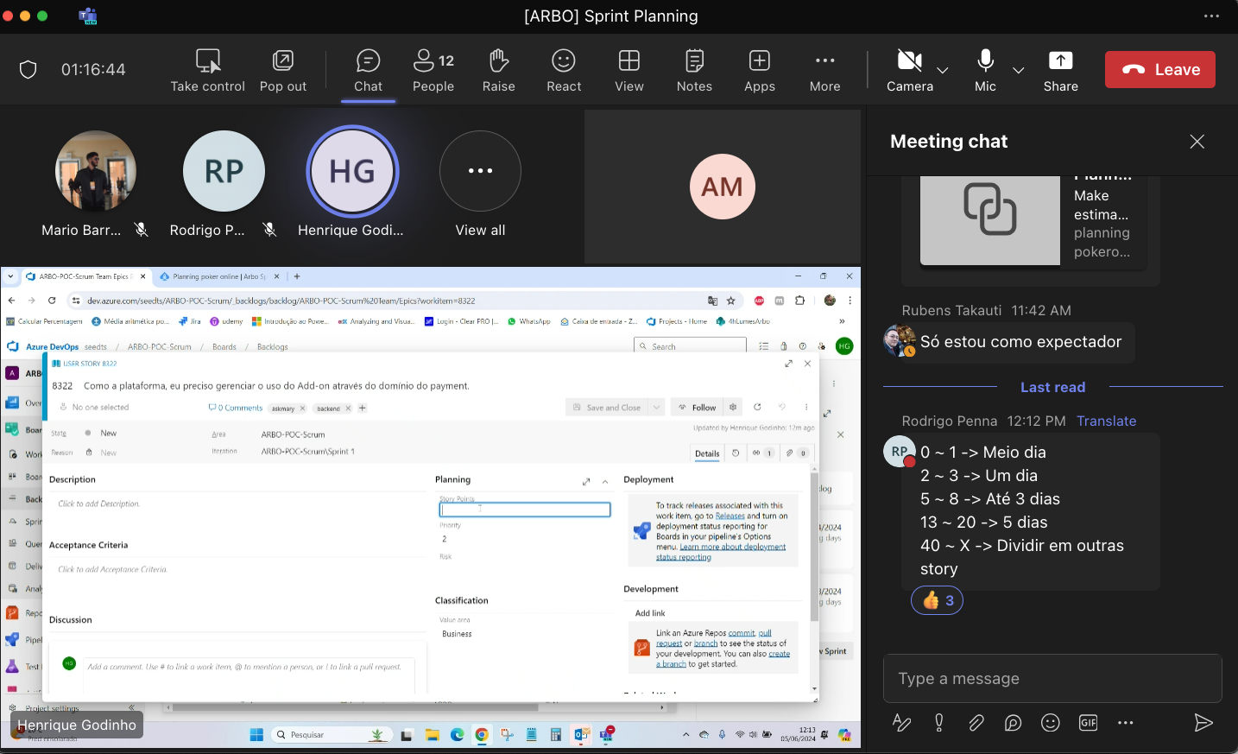This screenshot has height=754, width=1238.
Task: Attach a file in chat
Action: (976, 723)
